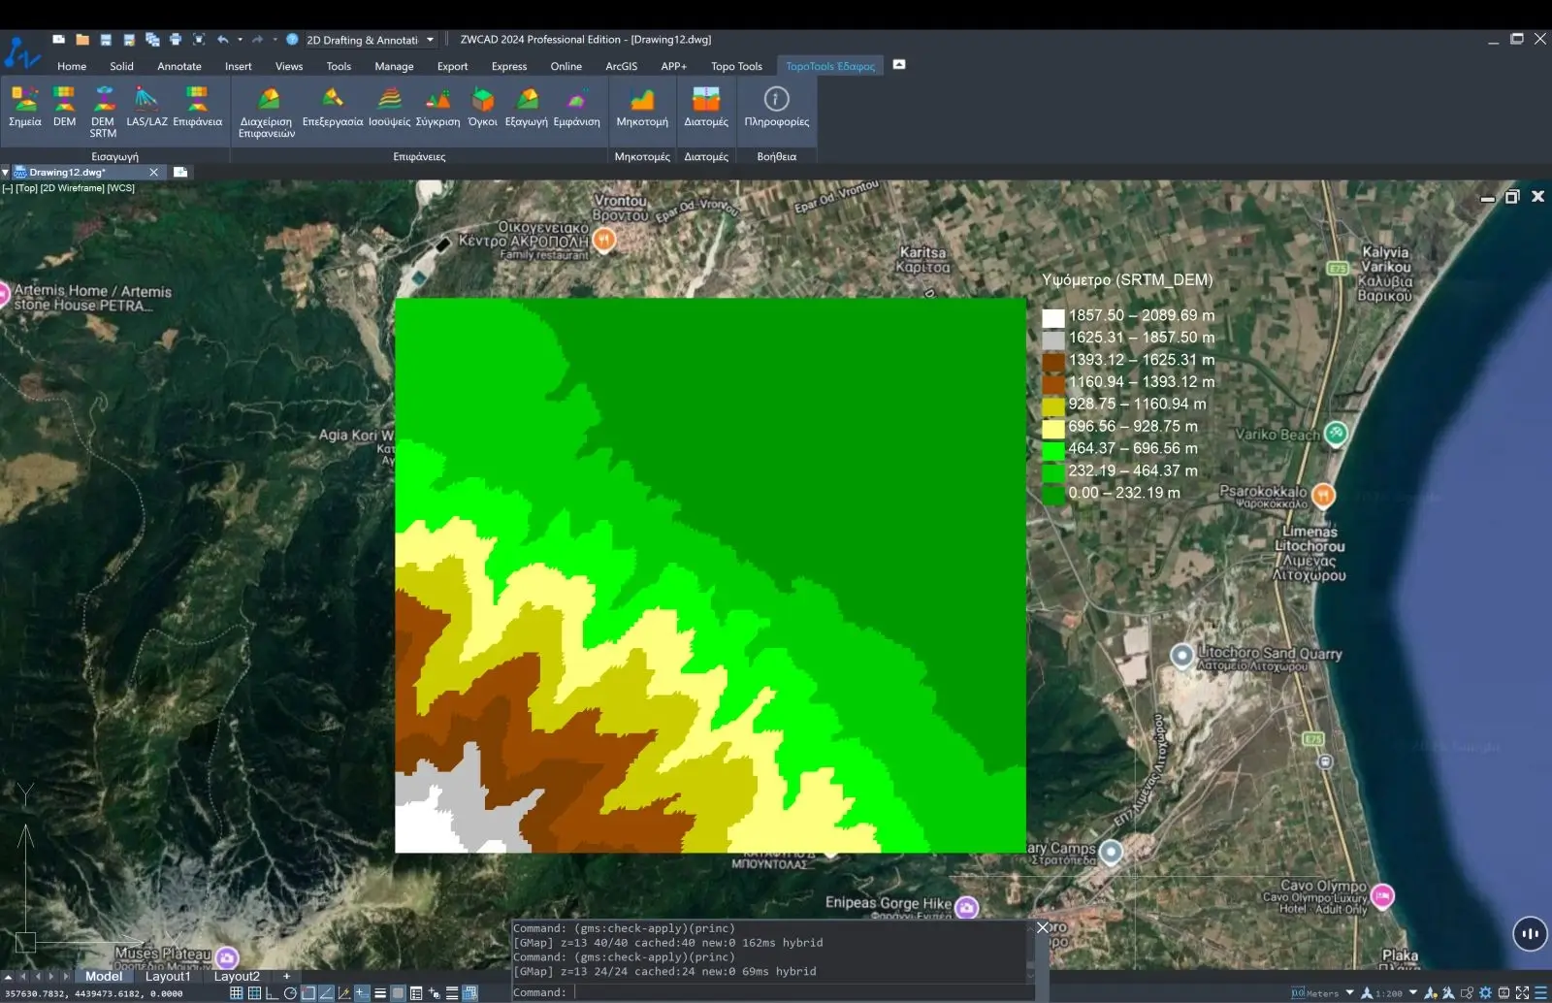
Task: Calculate volumes with the Όγκοι tool
Action: [x=483, y=107]
